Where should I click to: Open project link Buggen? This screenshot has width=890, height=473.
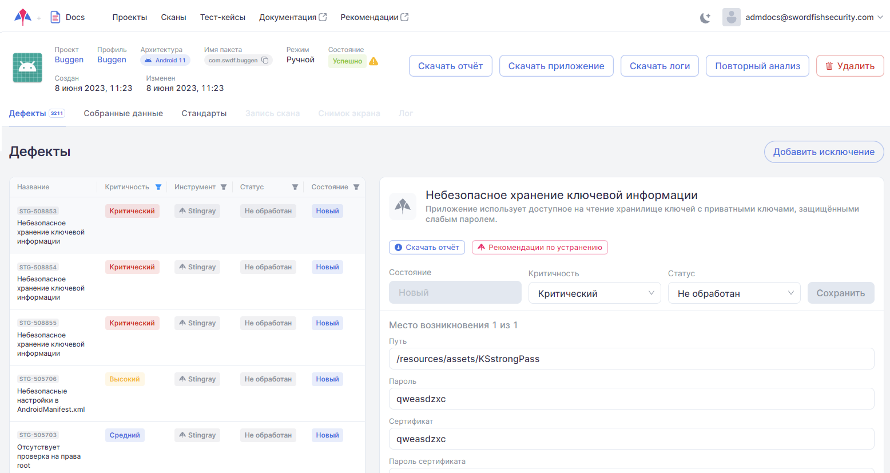point(69,59)
